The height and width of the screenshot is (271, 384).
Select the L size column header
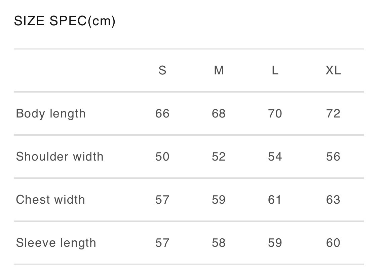[x=275, y=71]
